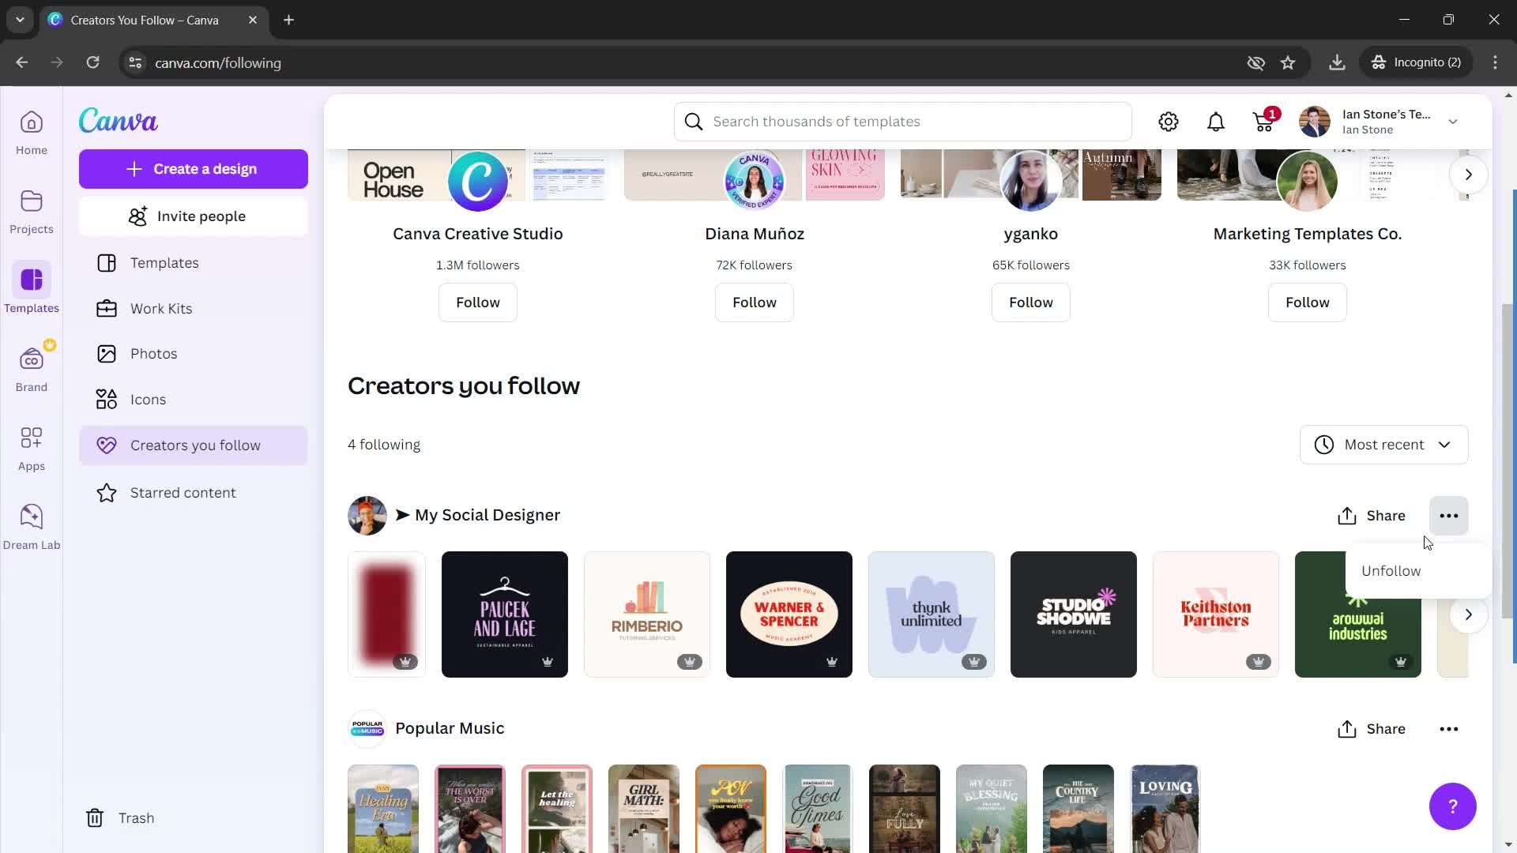Click the next arrow to expand creator templates
The image size is (1517, 853).
click(x=1468, y=614)
